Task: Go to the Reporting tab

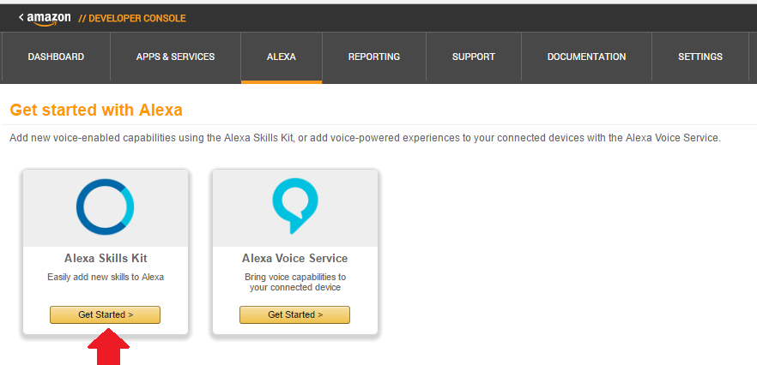Action: 374,57
